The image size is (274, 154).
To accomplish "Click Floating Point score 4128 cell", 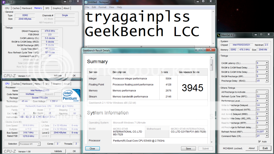I will coord(168,85).
